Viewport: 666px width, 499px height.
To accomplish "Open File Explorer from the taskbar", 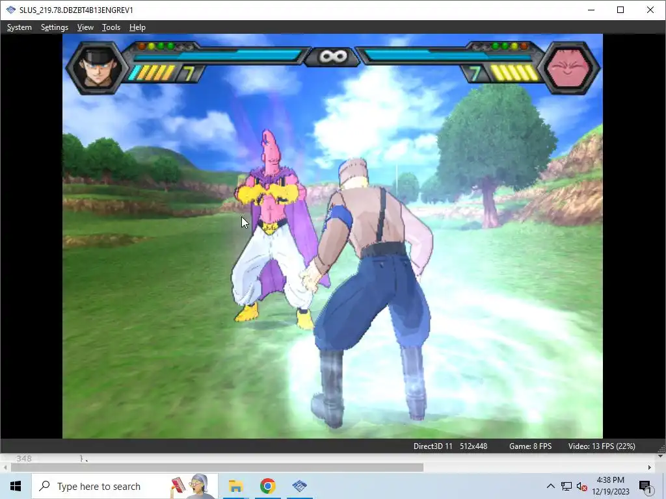I will tap(235, 486).
